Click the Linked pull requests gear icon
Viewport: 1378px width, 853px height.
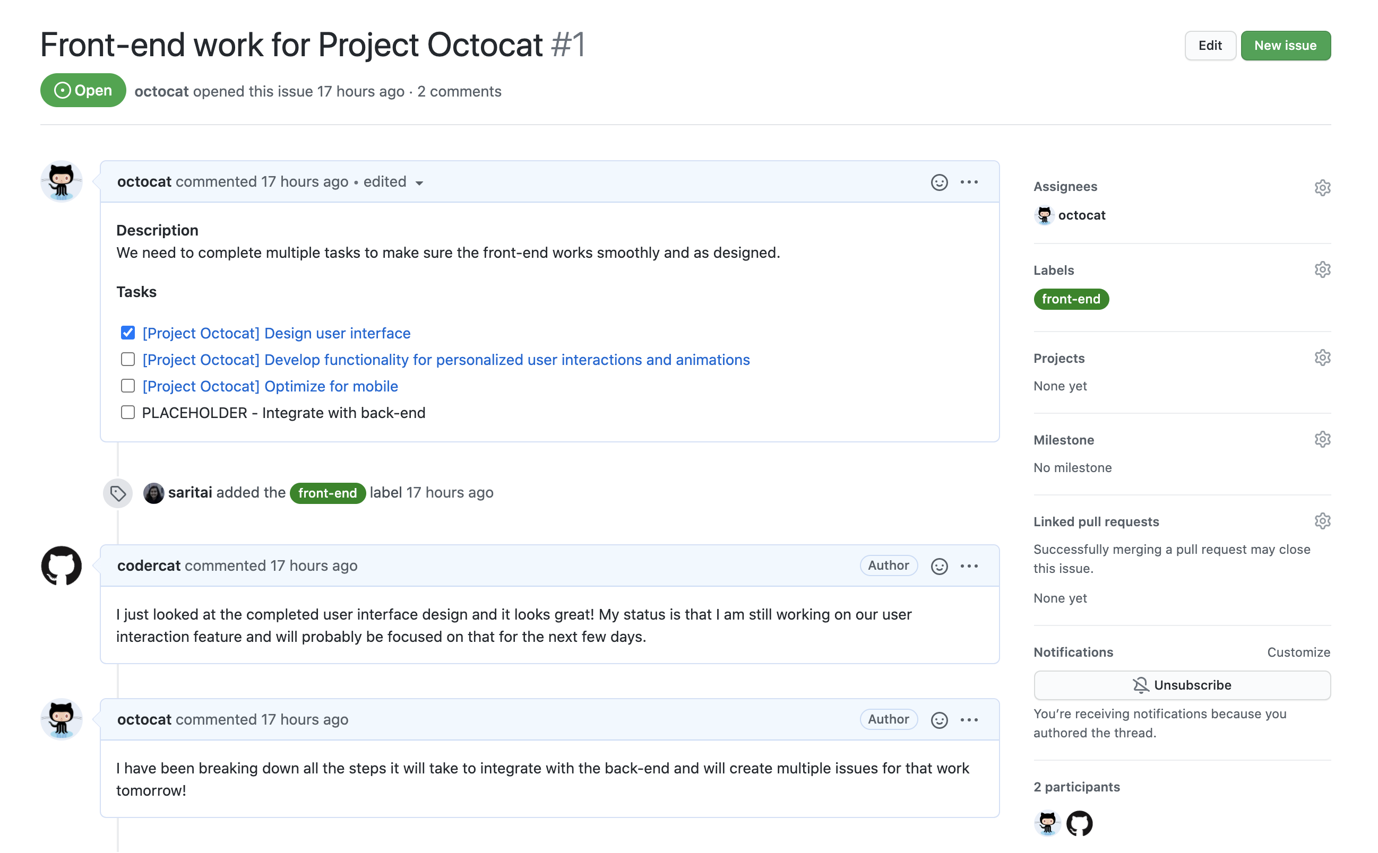pos(1322,520)
